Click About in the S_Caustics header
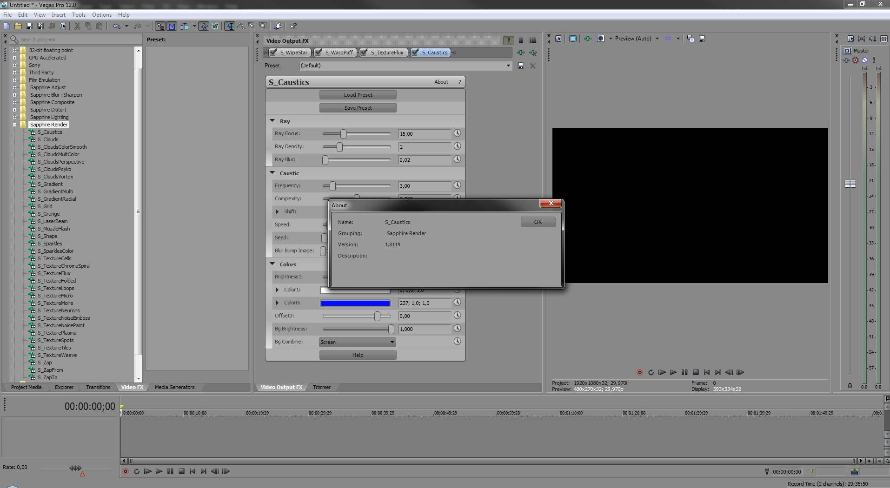The width and height of the screenshot is (890, 488). point(441,82)
